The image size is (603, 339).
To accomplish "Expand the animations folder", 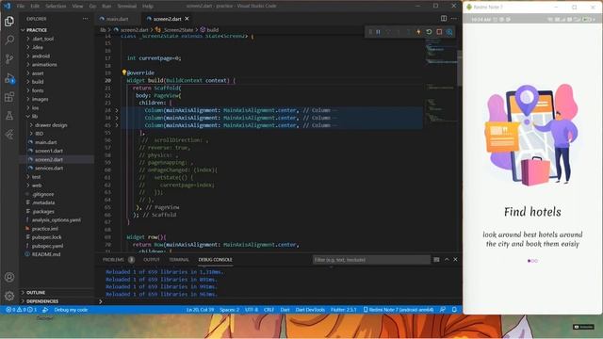I will pyautogui.click(x=44, y=65).
